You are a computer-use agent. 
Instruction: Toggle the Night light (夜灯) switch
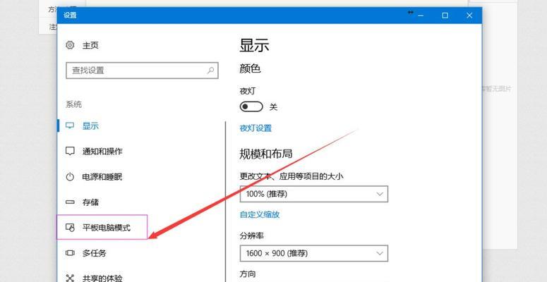[251, 107]
